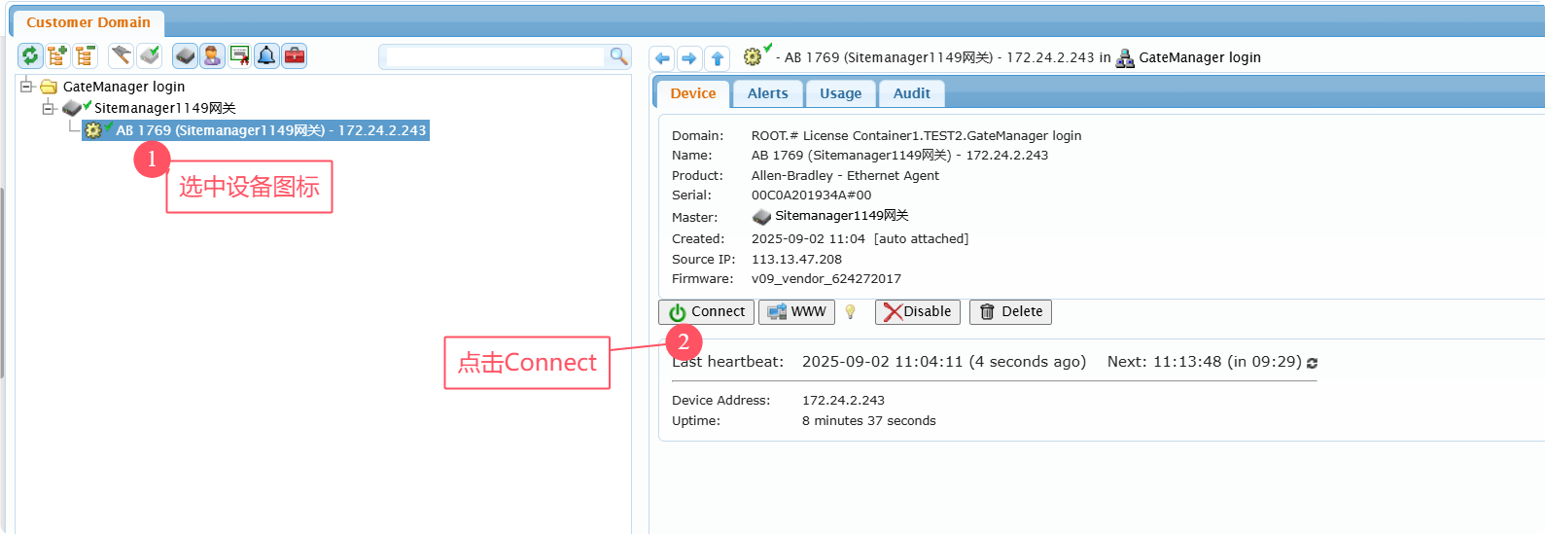The width and height of the screenshot is (1545, 534).
Task: Click the light bulb hint icon
Action: coord(851,312)
